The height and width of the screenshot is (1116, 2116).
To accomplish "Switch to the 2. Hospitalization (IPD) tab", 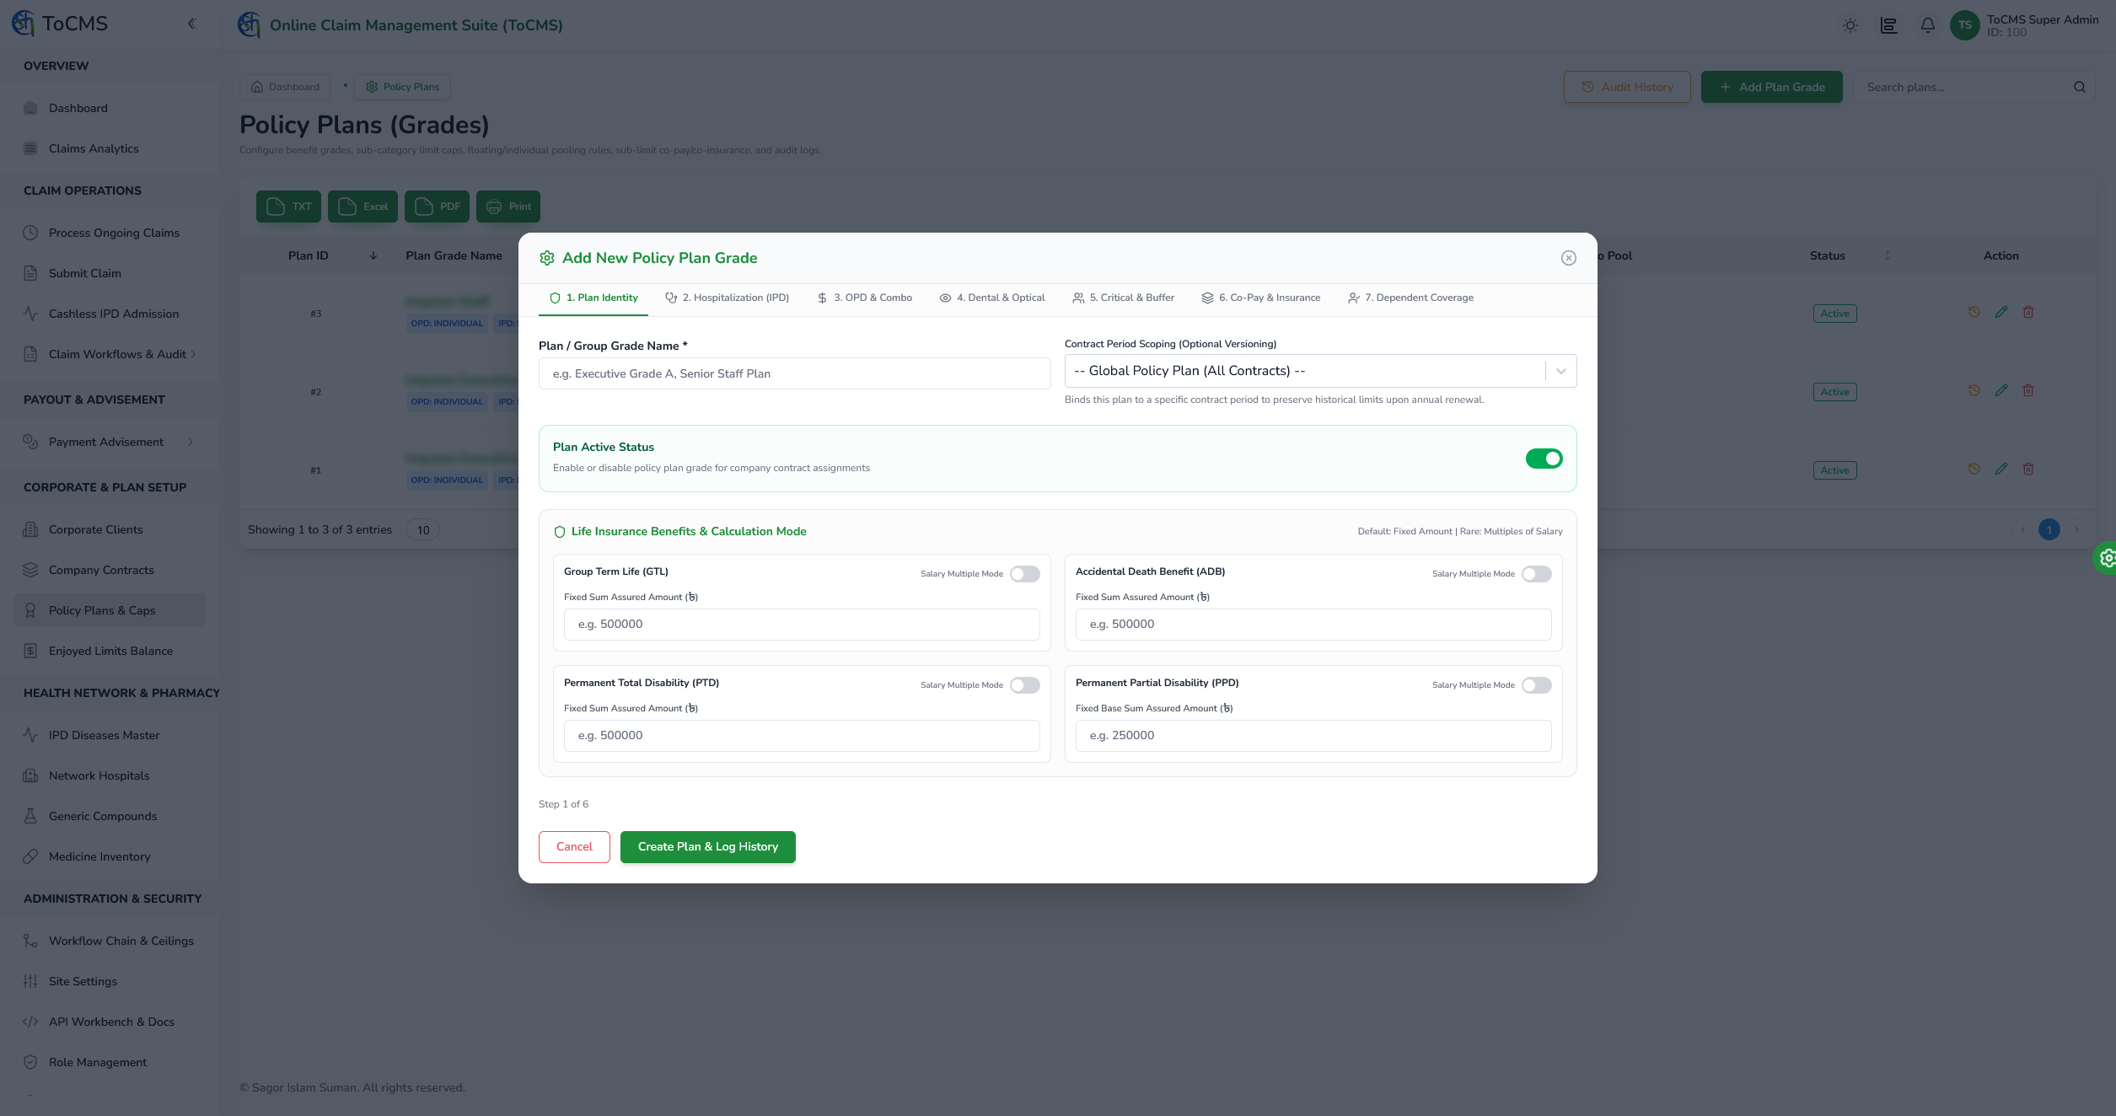I will coord(727,298).
